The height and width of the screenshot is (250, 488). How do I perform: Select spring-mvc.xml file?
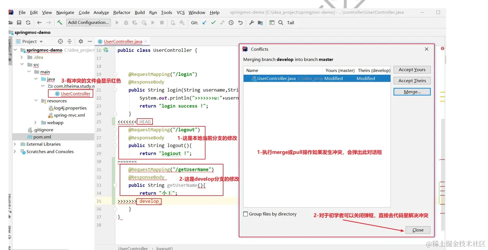[69, 115]
